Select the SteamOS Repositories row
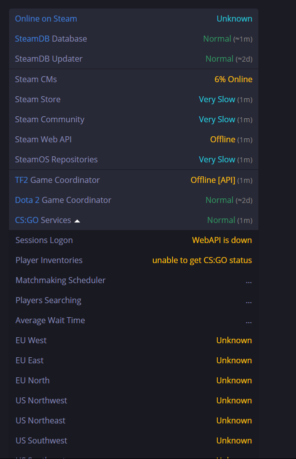 (134, 159)
